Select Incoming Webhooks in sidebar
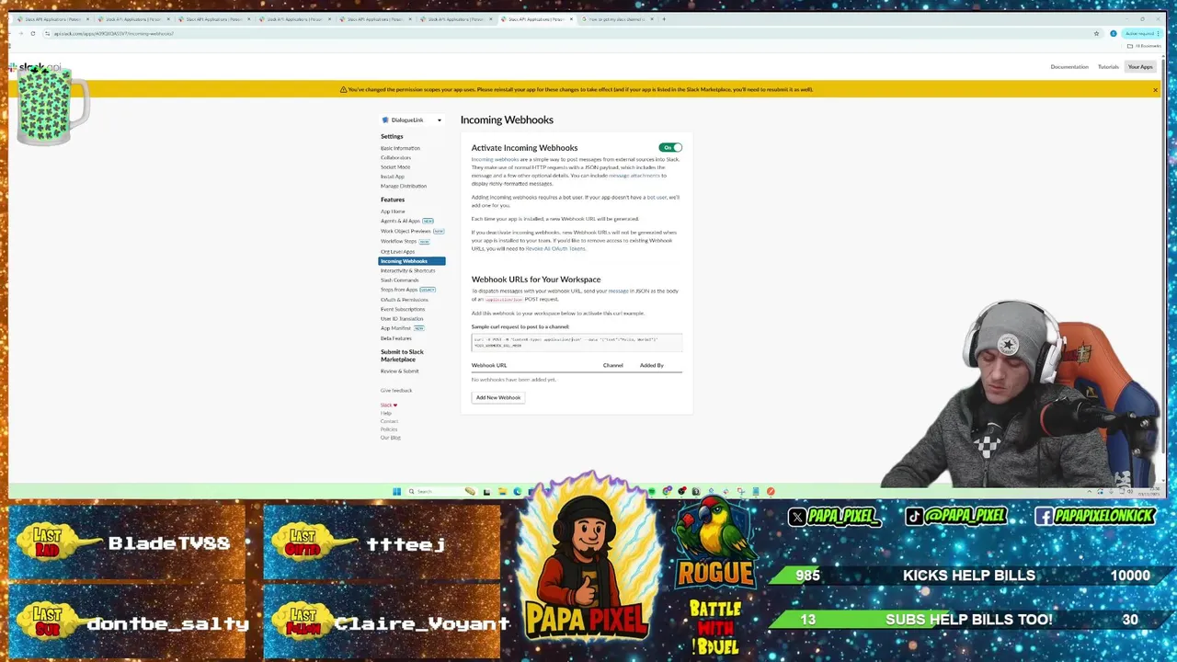The image size is (1177, 662). pyautogui.click(x=412, y=261)
